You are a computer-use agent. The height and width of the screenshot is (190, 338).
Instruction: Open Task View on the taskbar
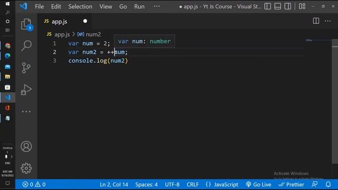pos(7,30)
